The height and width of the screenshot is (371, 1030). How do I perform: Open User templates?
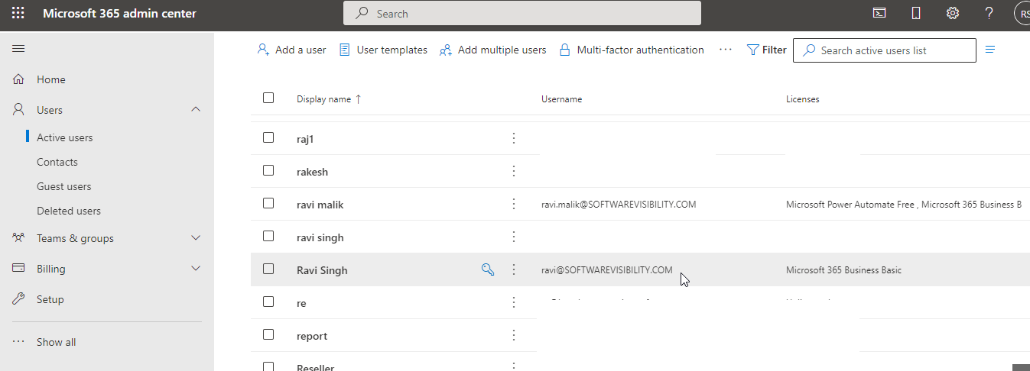(383, 50)
